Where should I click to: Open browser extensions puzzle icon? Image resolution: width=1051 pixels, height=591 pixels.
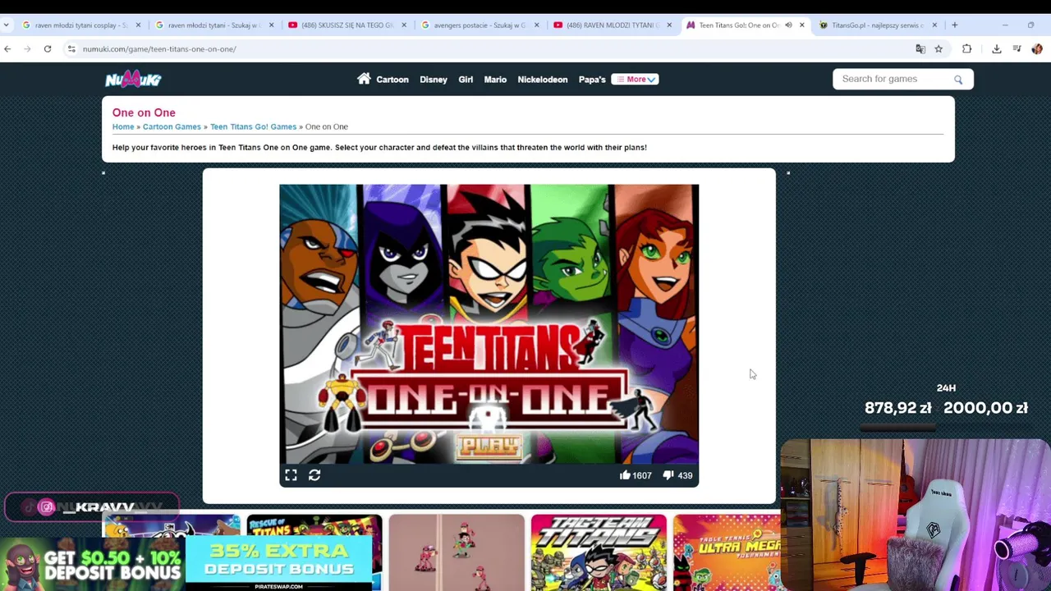[966, 49]
